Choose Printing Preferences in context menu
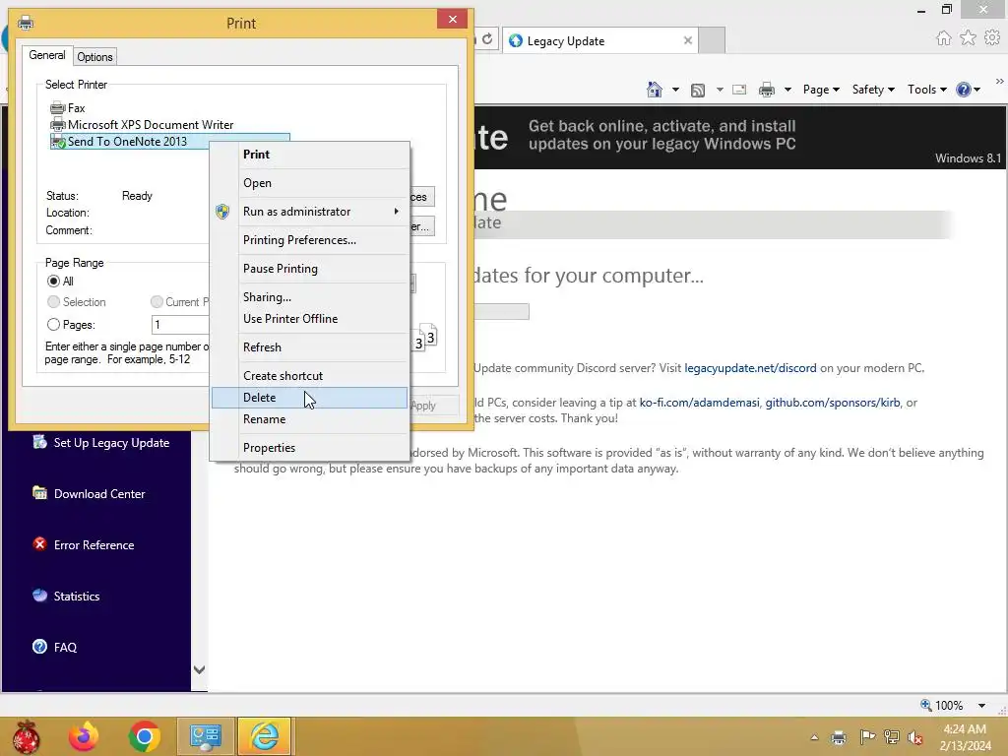The height and width of the screenshot is (756, 1008). coord(310,240)
